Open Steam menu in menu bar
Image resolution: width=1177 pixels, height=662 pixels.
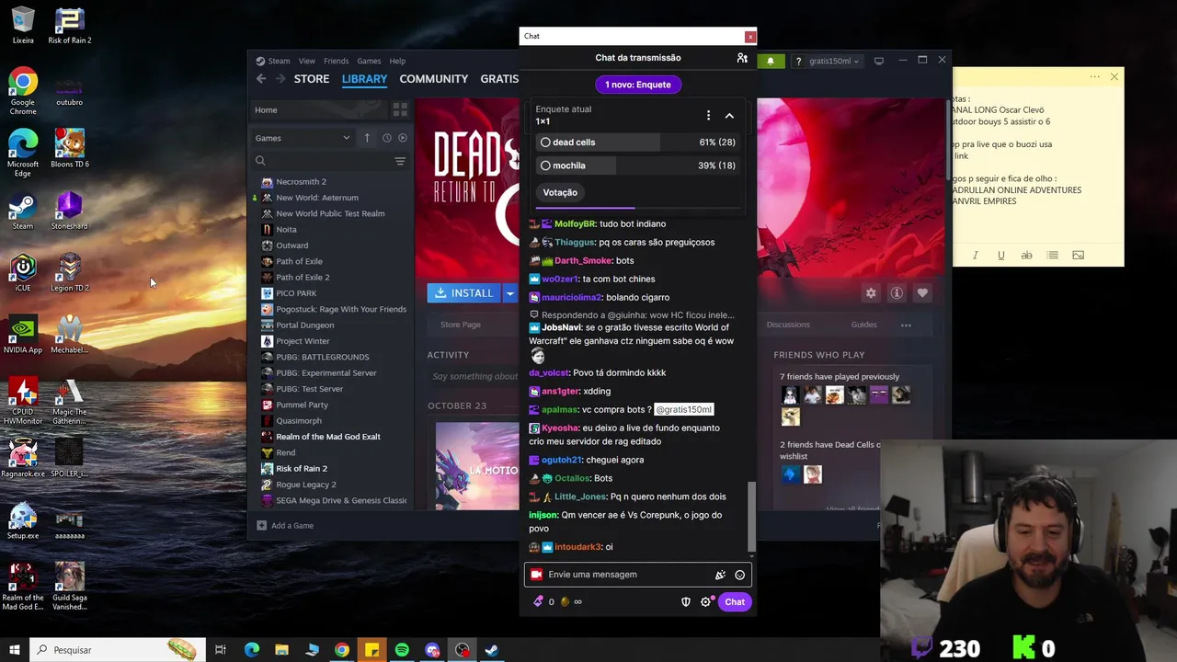279,61
